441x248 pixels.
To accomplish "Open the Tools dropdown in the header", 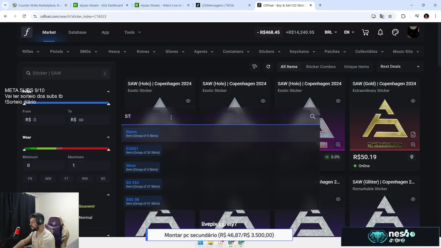I will point(133,32).
